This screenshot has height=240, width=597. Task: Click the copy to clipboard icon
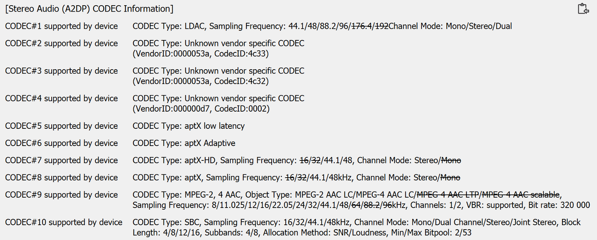pos(583,9)
